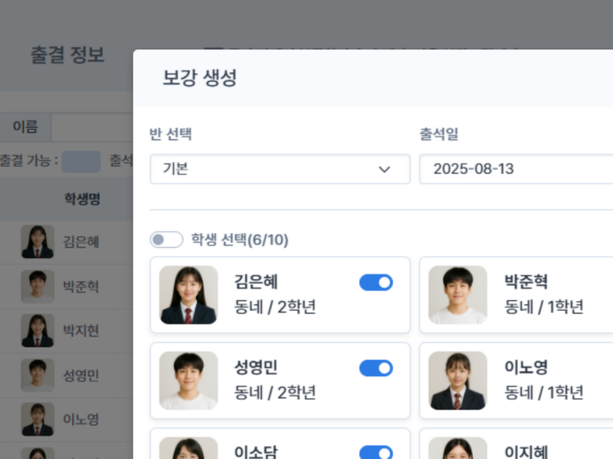The image size is (613, 459).
Task: Select the 이노영 photo in the dialog
Action: 458,381
